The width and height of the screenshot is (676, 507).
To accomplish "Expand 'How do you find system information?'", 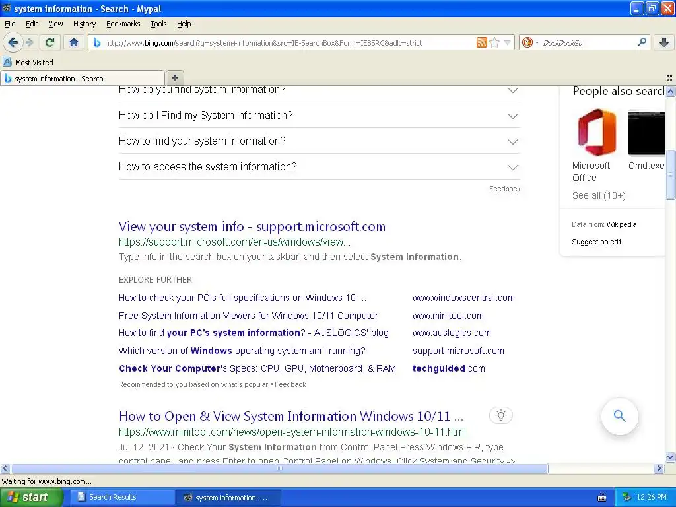I will coord(319,90).
